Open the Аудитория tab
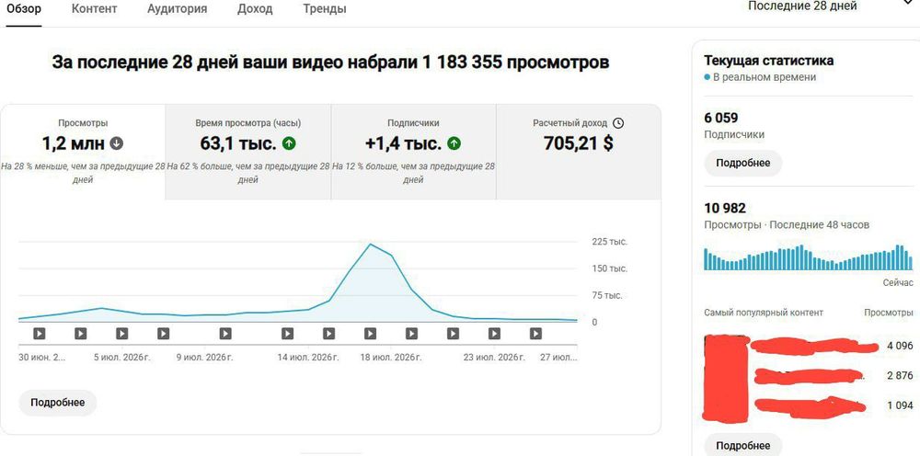 (178, 9)
